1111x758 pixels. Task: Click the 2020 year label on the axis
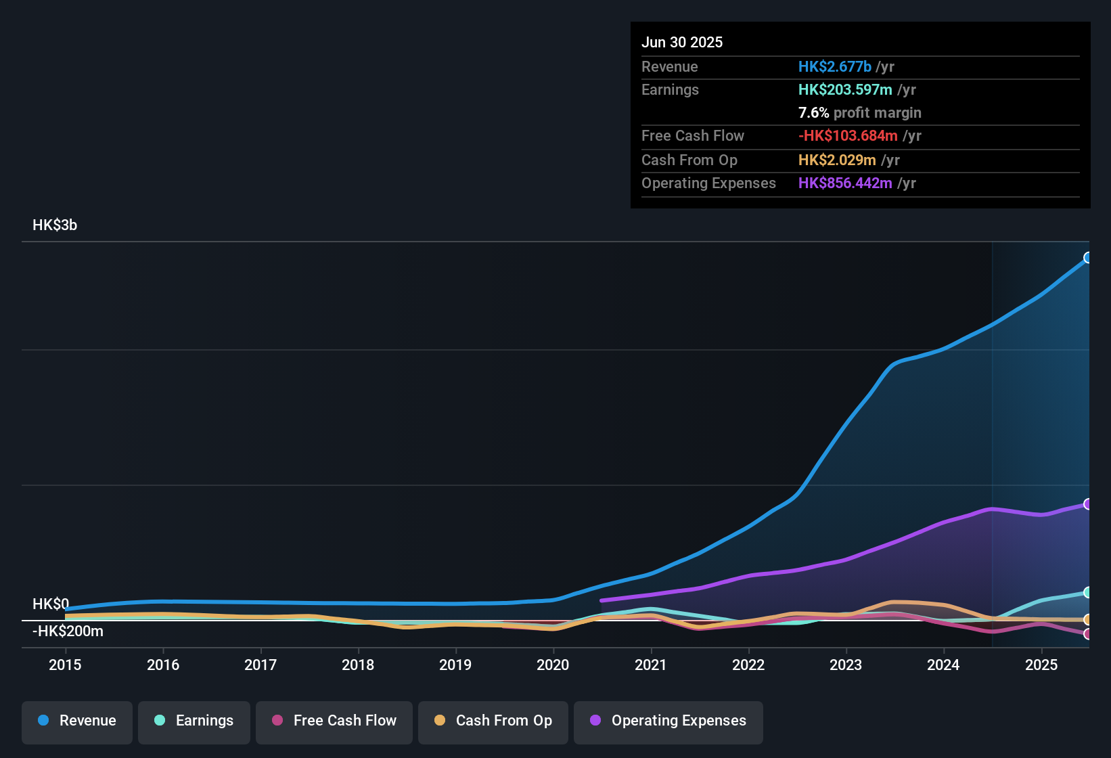(553, 665)
